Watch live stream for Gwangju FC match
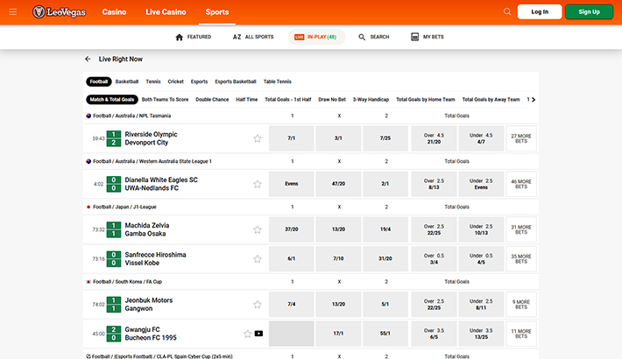This screenshot has height=359, width=622. coord(258,334)
